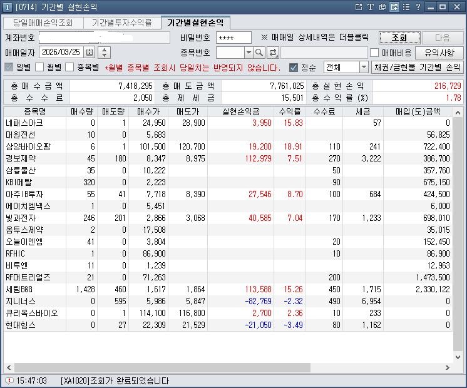Sort by 종목명 column header
This screenshot has width=467, height=388.
(35, 111)
